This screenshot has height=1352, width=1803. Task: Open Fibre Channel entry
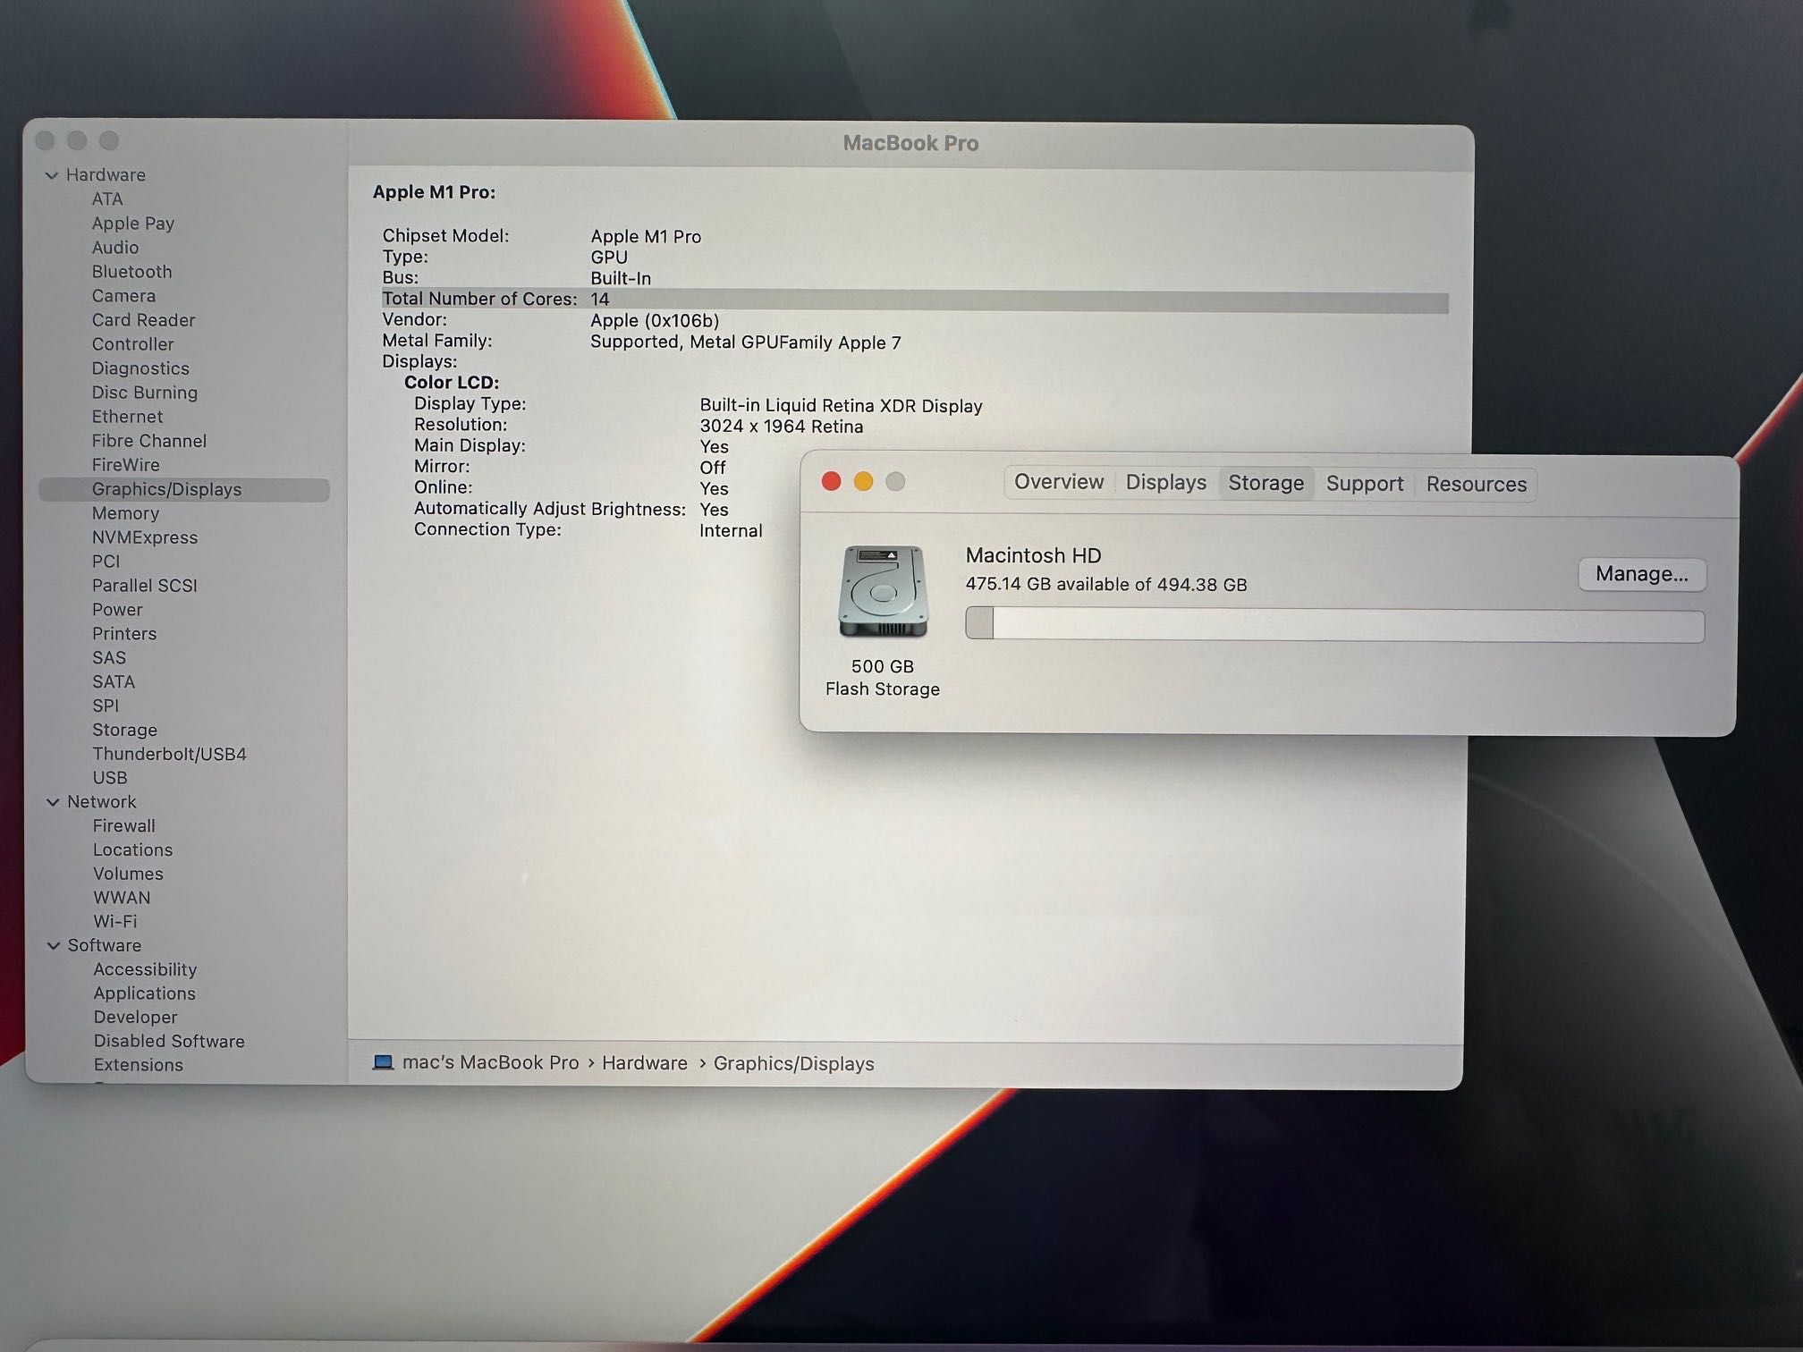pyautogui.click(x=149, y=441)
